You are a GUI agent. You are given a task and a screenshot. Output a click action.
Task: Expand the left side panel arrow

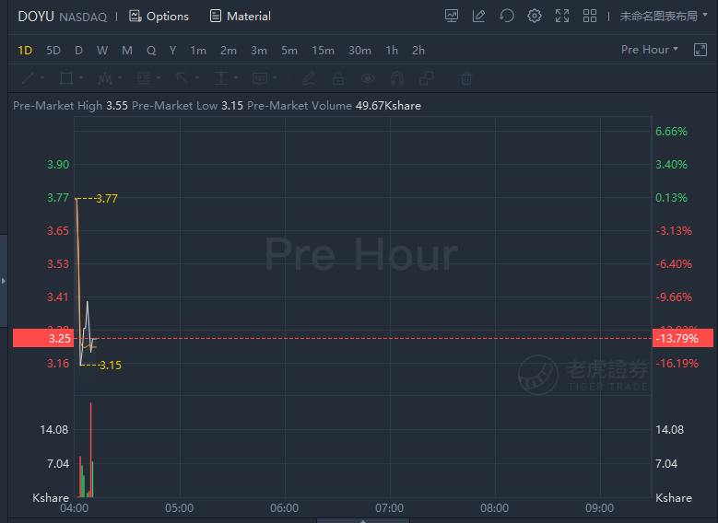click(x=3, y=281)
